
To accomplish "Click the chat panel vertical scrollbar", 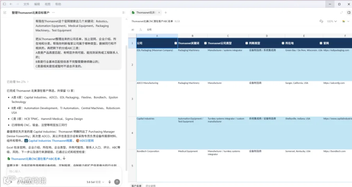I will click(x=126, y=108).
